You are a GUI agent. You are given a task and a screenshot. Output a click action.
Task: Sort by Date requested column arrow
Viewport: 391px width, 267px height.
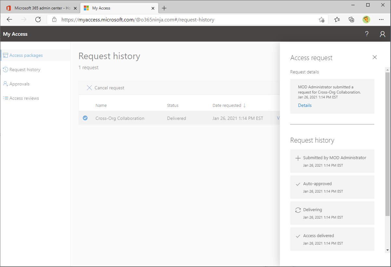click(x=244, y=105)
